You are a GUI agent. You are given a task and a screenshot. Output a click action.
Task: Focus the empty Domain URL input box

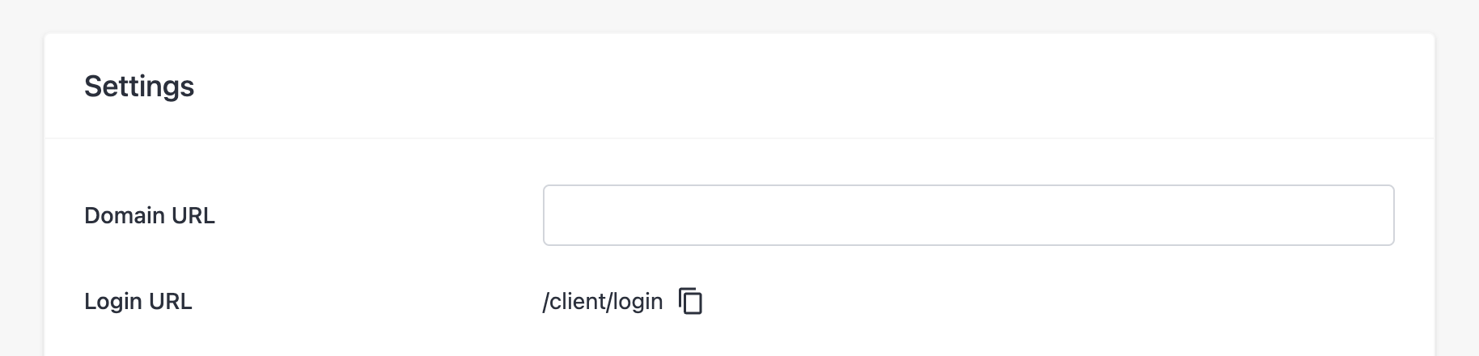968,215
